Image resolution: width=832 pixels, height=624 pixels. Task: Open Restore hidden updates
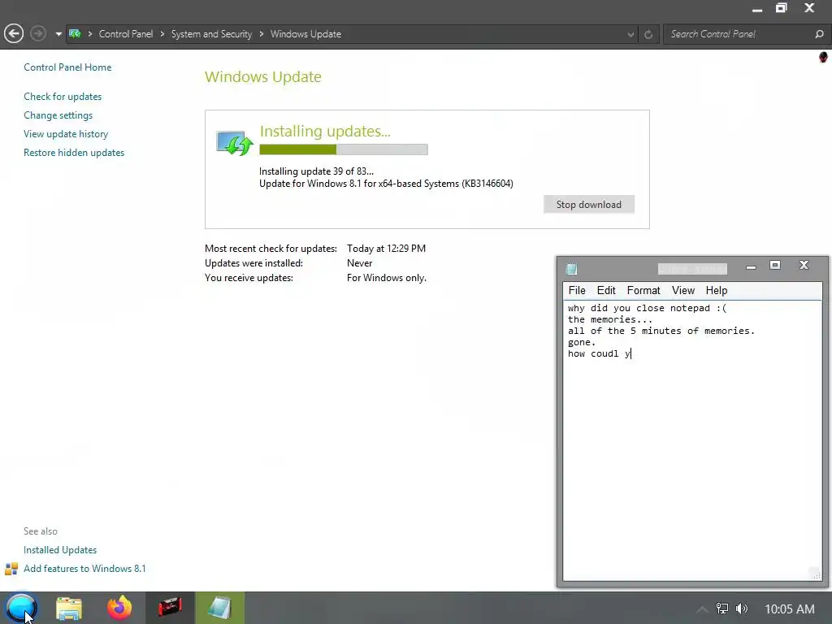74,152
